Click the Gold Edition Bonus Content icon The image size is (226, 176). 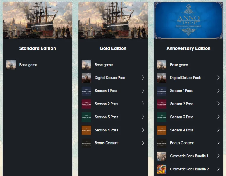pos(86,143)
